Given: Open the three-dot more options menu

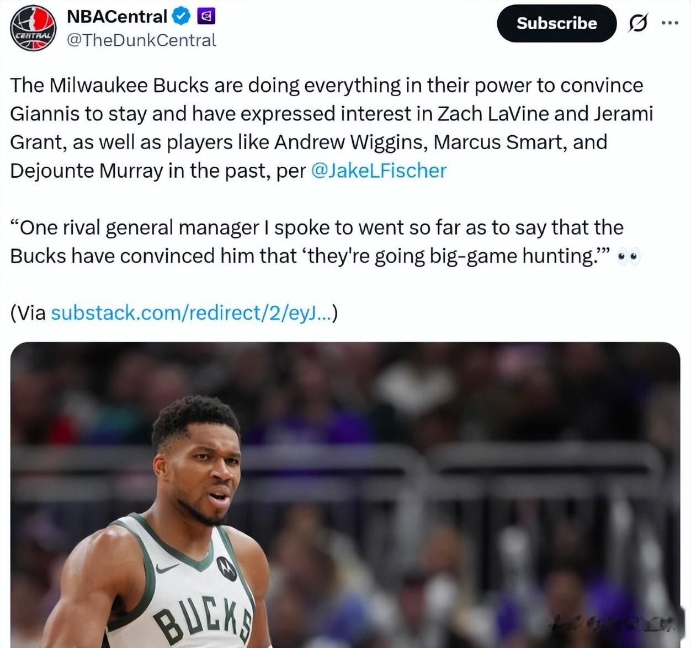Looking at the screenshot, I should [x=669, y=23].
